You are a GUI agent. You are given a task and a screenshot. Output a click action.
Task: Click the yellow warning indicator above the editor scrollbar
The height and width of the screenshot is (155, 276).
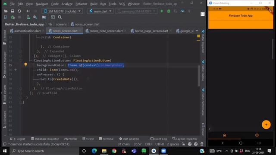point(198,36)
